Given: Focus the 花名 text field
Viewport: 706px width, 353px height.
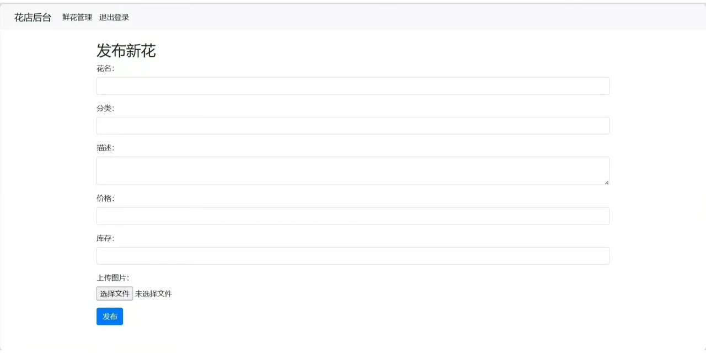Looking at the screenshot, I should tap(352, 86).
